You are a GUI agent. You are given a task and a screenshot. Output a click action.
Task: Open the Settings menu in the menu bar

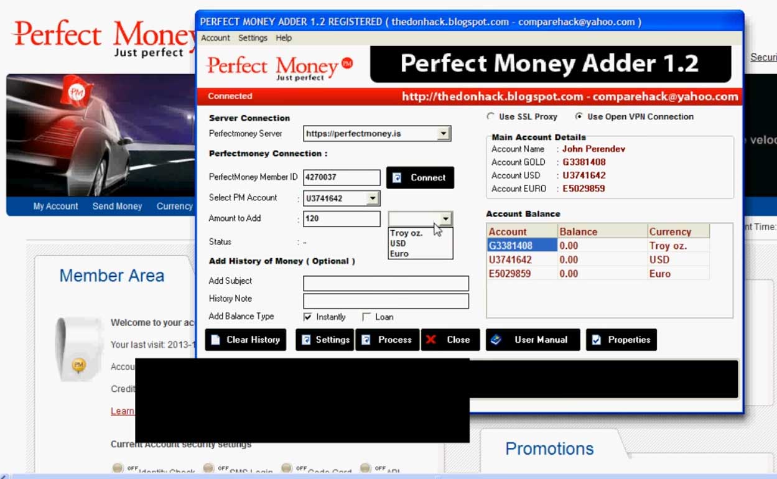tap(253, 38)
